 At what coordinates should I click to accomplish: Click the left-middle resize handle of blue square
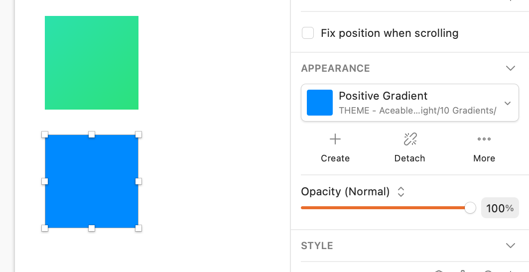(45, 181)
